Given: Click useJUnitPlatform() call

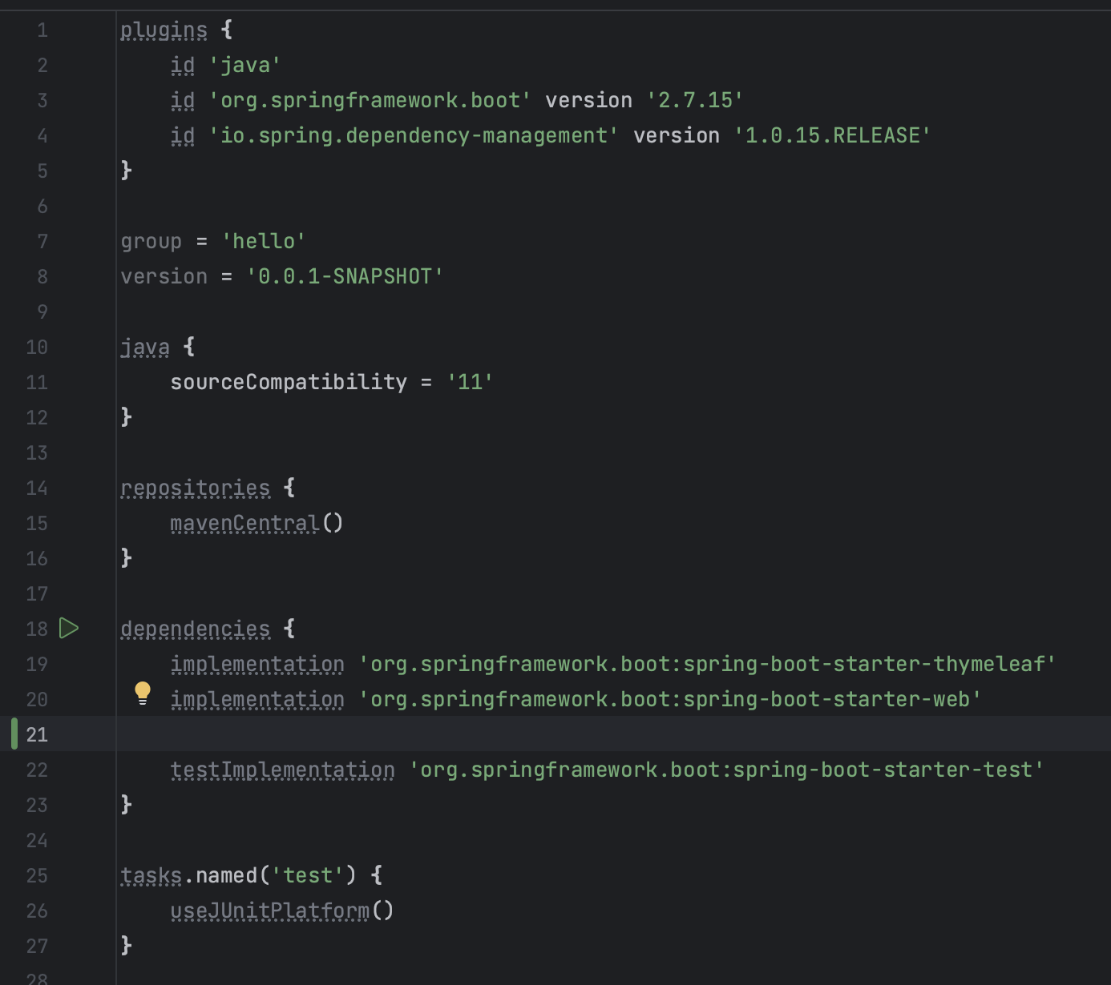Looking at the screenshot, I should pos(282,911).
